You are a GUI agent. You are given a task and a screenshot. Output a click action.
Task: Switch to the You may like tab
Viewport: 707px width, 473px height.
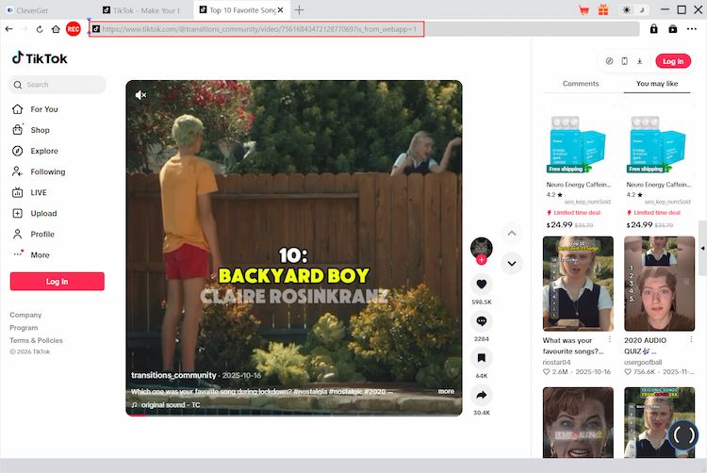click(657, 84)
